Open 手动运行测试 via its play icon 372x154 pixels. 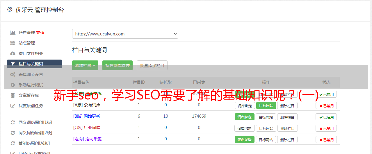click(13, 85)
